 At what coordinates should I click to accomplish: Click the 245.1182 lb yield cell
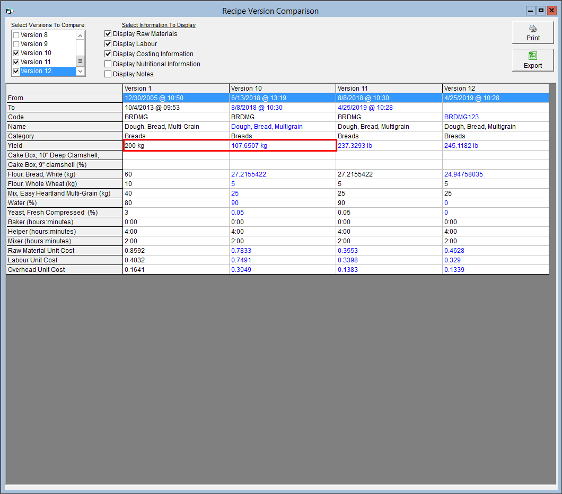(x=495, y=145)
